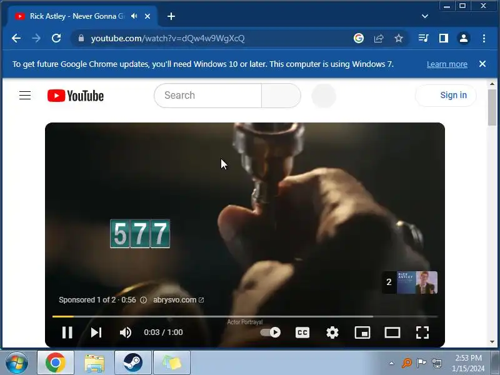Mute tab via speaker icon
500x375 pixels.
click(134, 16)
